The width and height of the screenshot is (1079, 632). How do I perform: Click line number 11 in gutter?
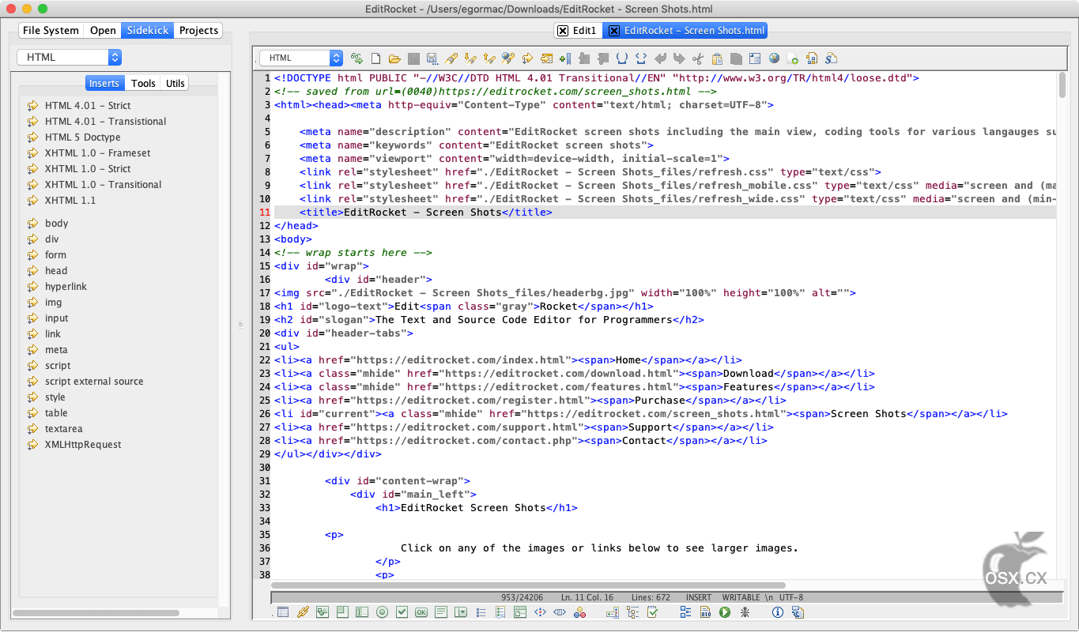click(264, 213)
